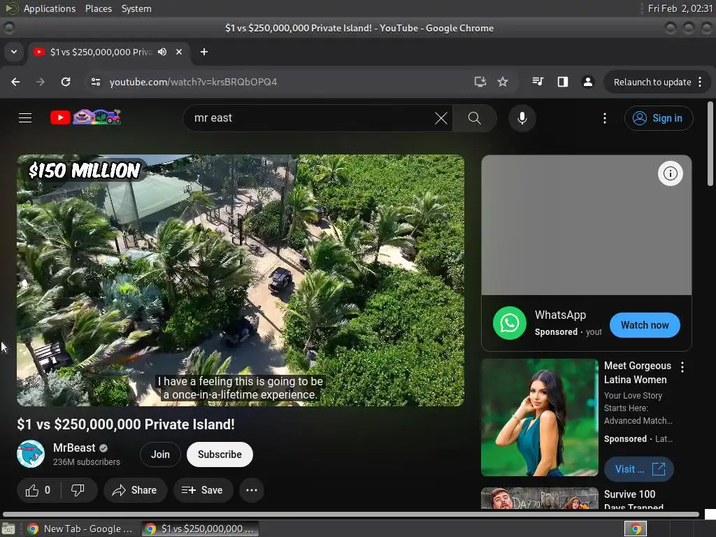Select the URL in the address bar

tap(193, 82)
